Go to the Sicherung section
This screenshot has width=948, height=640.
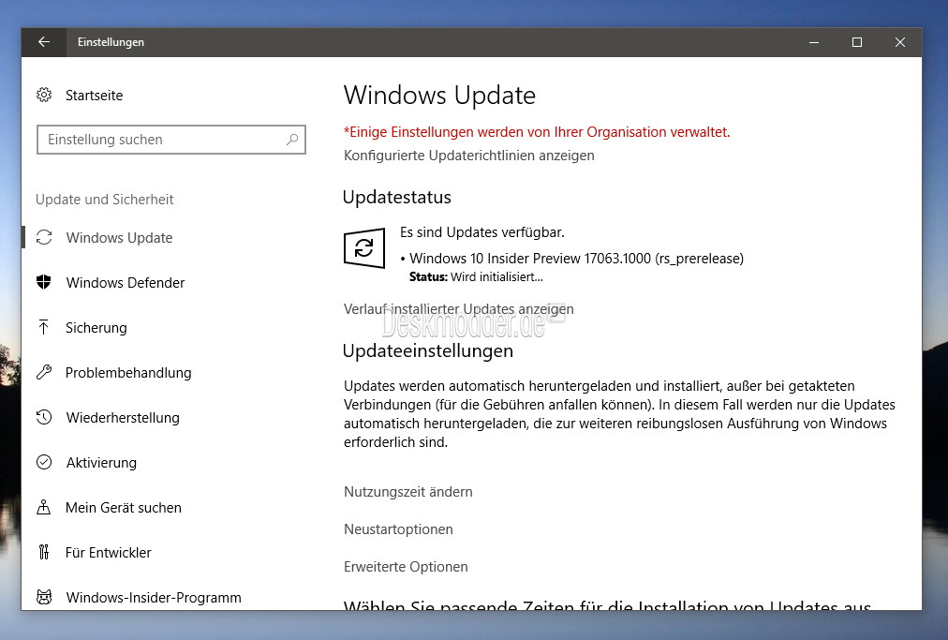96,327
